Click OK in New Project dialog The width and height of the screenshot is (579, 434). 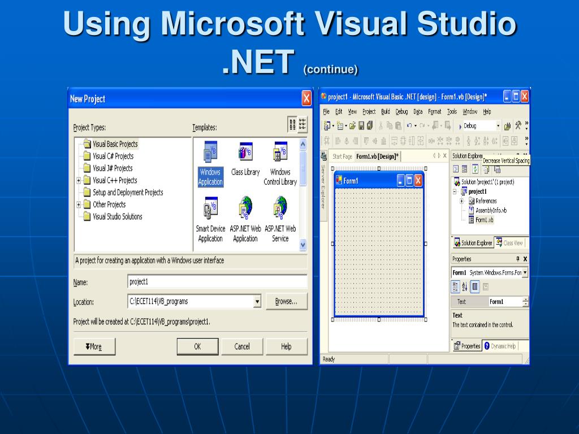[x=197, y=346]
